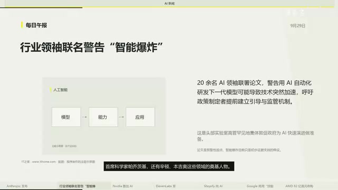Image resolution: width=338 pixels, height=190 pixels.
Task: Click the subtitle caption 首席科学家帕乔茨基
Action: pos(169,166)
